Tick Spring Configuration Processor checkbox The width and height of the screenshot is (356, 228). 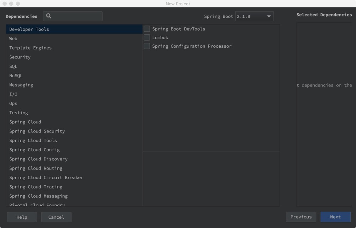147,46
